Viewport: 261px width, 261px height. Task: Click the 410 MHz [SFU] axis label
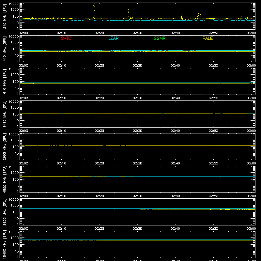click(4, 49)
